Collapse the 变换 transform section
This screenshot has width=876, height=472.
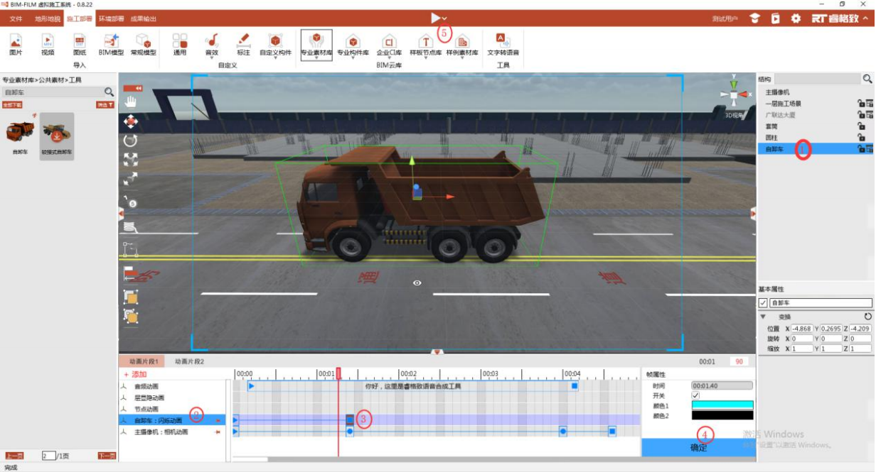(x=764, y=317)
